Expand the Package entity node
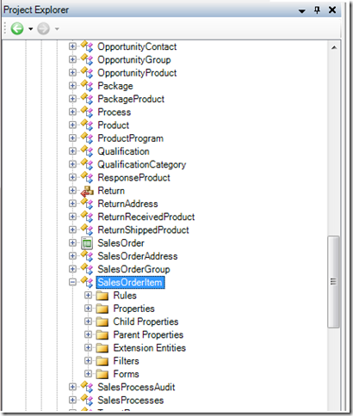Viewport: 353px width, 416px height. 72,86
